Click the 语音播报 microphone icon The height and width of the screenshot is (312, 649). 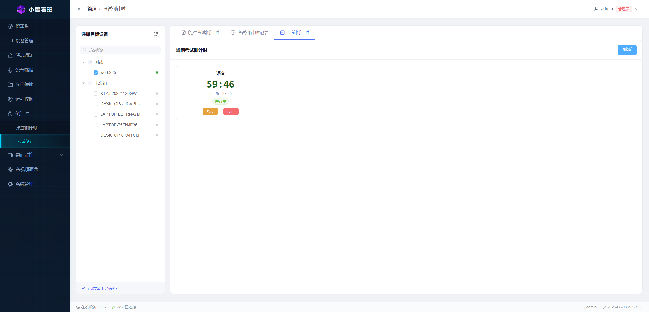(x=10, y=70)
